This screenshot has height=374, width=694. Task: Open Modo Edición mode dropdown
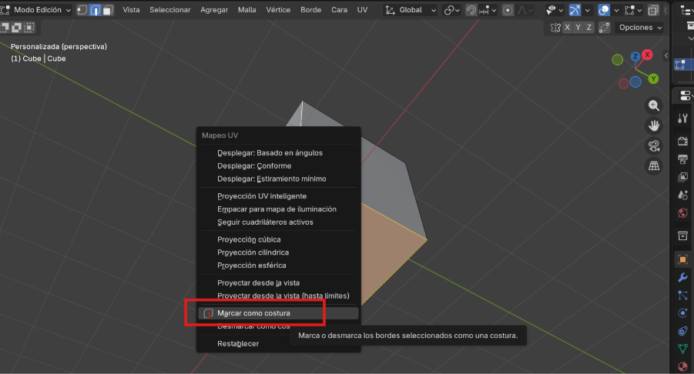(x=36, y=10)
